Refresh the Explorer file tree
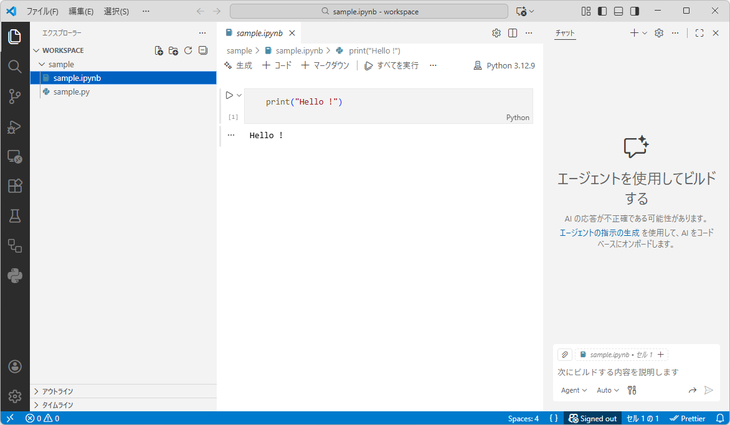Viewport: 730px width, 425px height. tap(188, 50)
